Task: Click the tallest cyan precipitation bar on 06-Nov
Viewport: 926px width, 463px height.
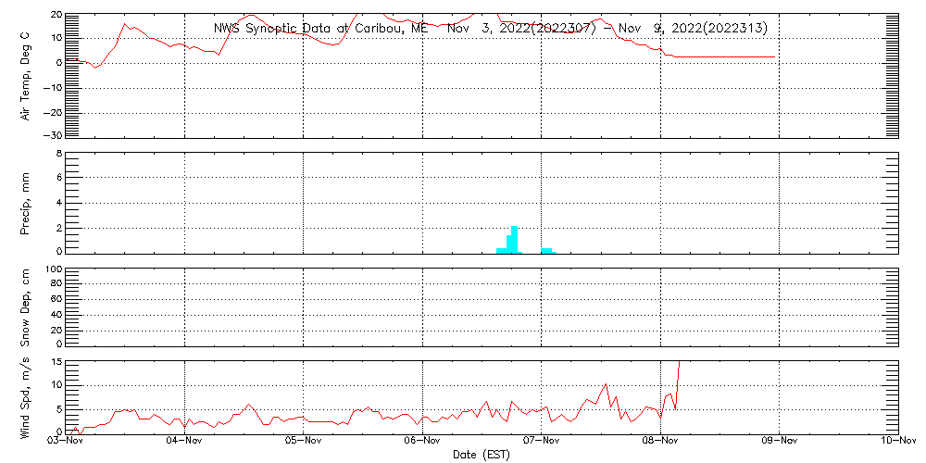Action: (514, 240)
